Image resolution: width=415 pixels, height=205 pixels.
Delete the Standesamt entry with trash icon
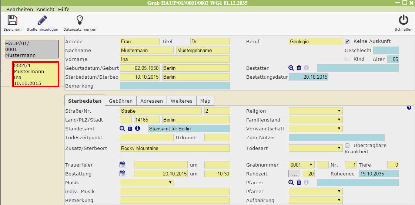click(130, 129)
